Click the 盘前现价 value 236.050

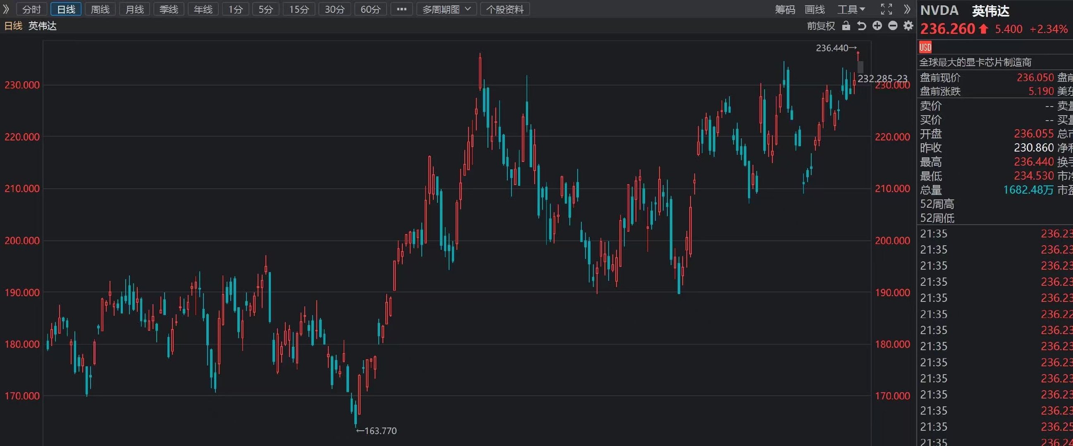(1035, 77)
